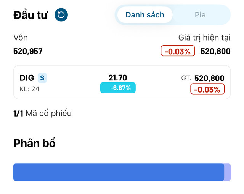Select the light purple allocation bar segment
This screenshot has width=244, height=194.
(228, 172)
